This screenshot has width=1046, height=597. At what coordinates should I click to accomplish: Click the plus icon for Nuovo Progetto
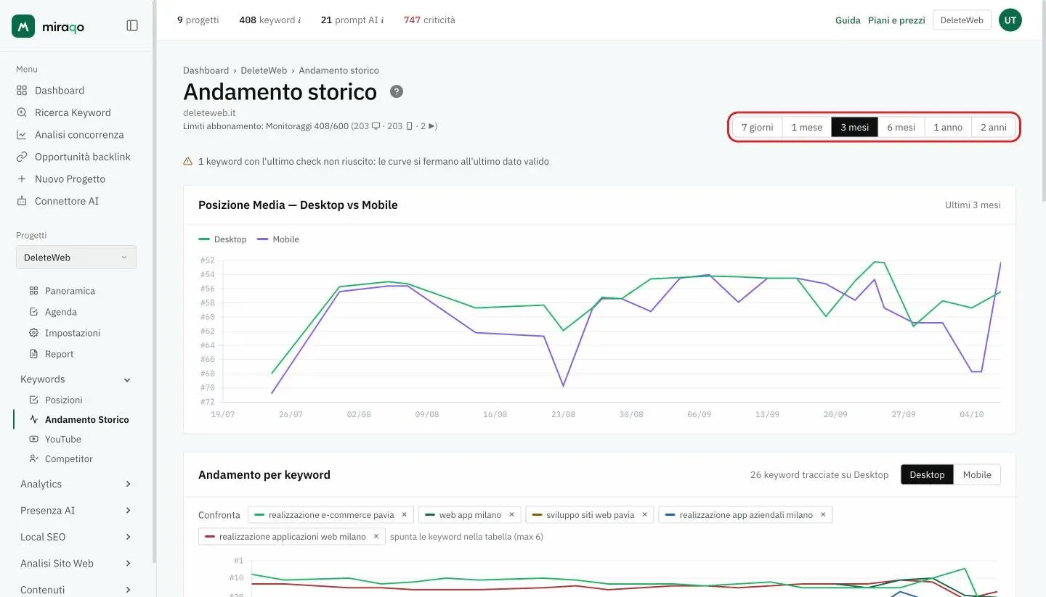click(22, 179)
